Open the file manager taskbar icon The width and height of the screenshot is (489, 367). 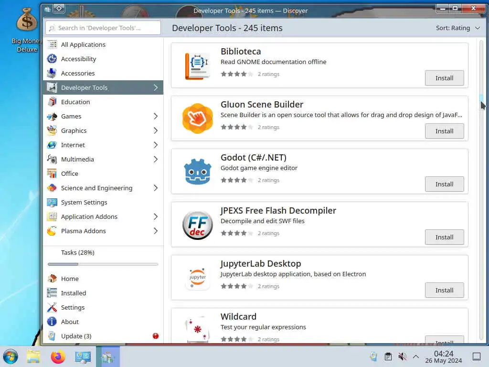pyautogui.click(x=33, y=356)
